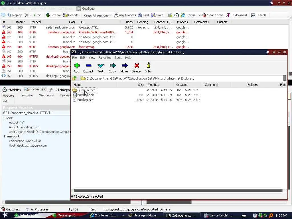This screenshot has height=219, width=292.
Task: Select the brndlog.bak file
Action: 86,95
